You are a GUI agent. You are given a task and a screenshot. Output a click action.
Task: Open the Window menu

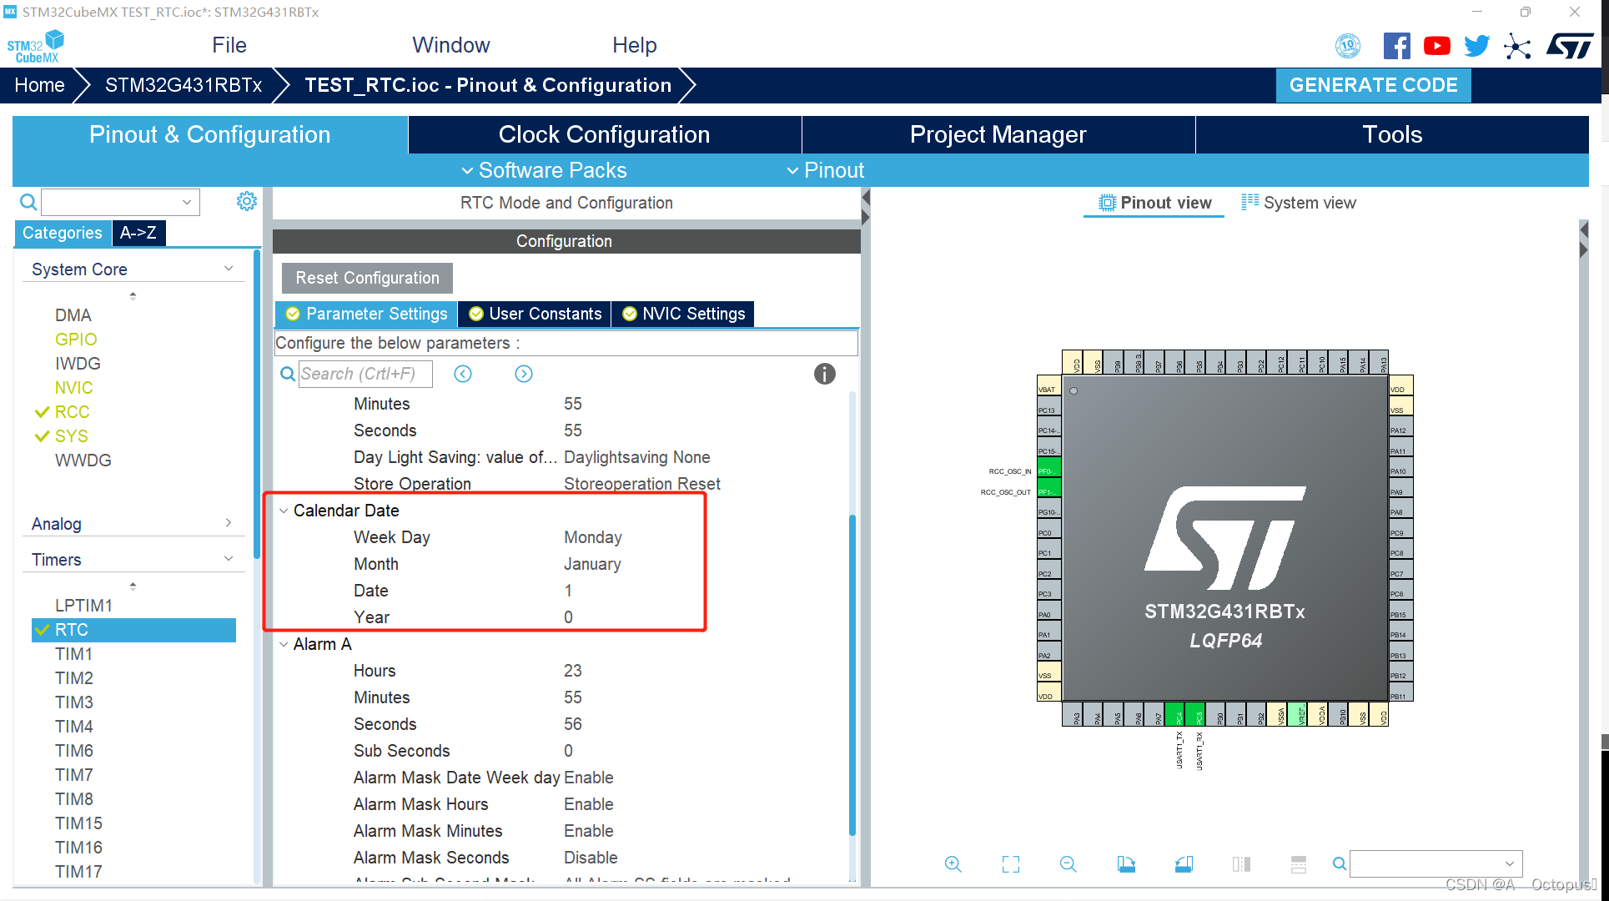point(450,45)
